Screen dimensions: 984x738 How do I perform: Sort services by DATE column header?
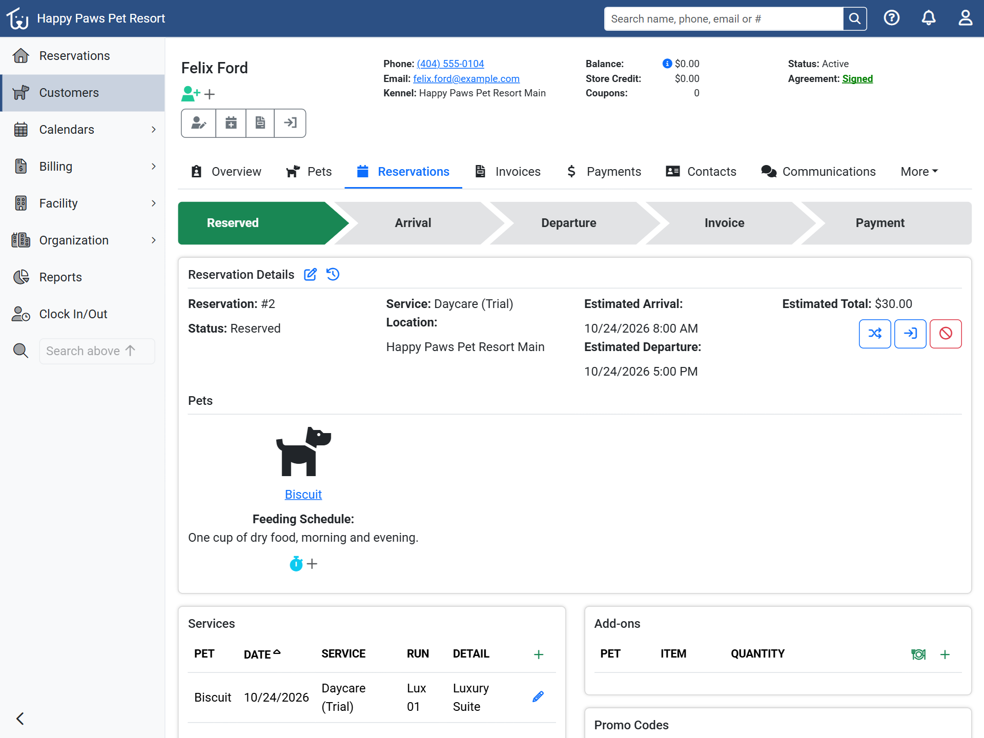click(262, 654)
